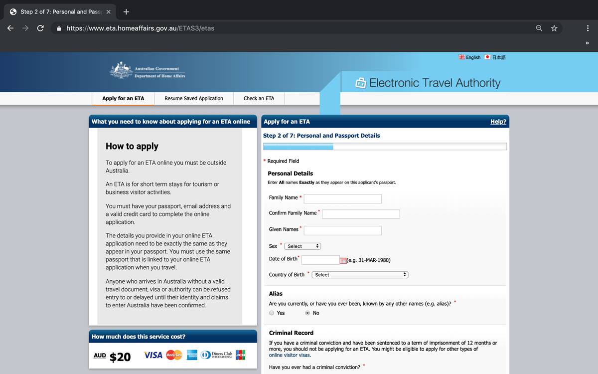Screen dimensions: 598x374
Task: Select No for alias question
Action: (307, 313)
